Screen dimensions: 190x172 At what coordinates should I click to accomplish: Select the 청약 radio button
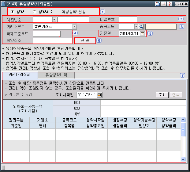[x=12, y=12]
